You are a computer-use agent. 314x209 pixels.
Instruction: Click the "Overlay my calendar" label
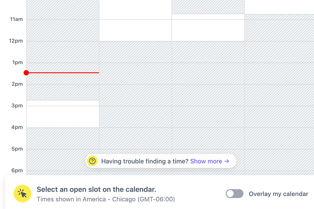(x=278, y=194)
